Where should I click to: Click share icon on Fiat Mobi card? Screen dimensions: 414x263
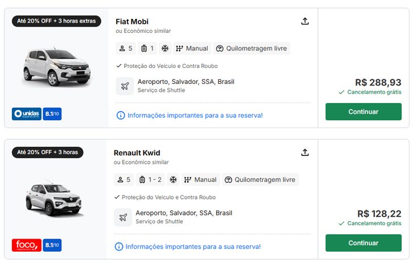[305, 21]
